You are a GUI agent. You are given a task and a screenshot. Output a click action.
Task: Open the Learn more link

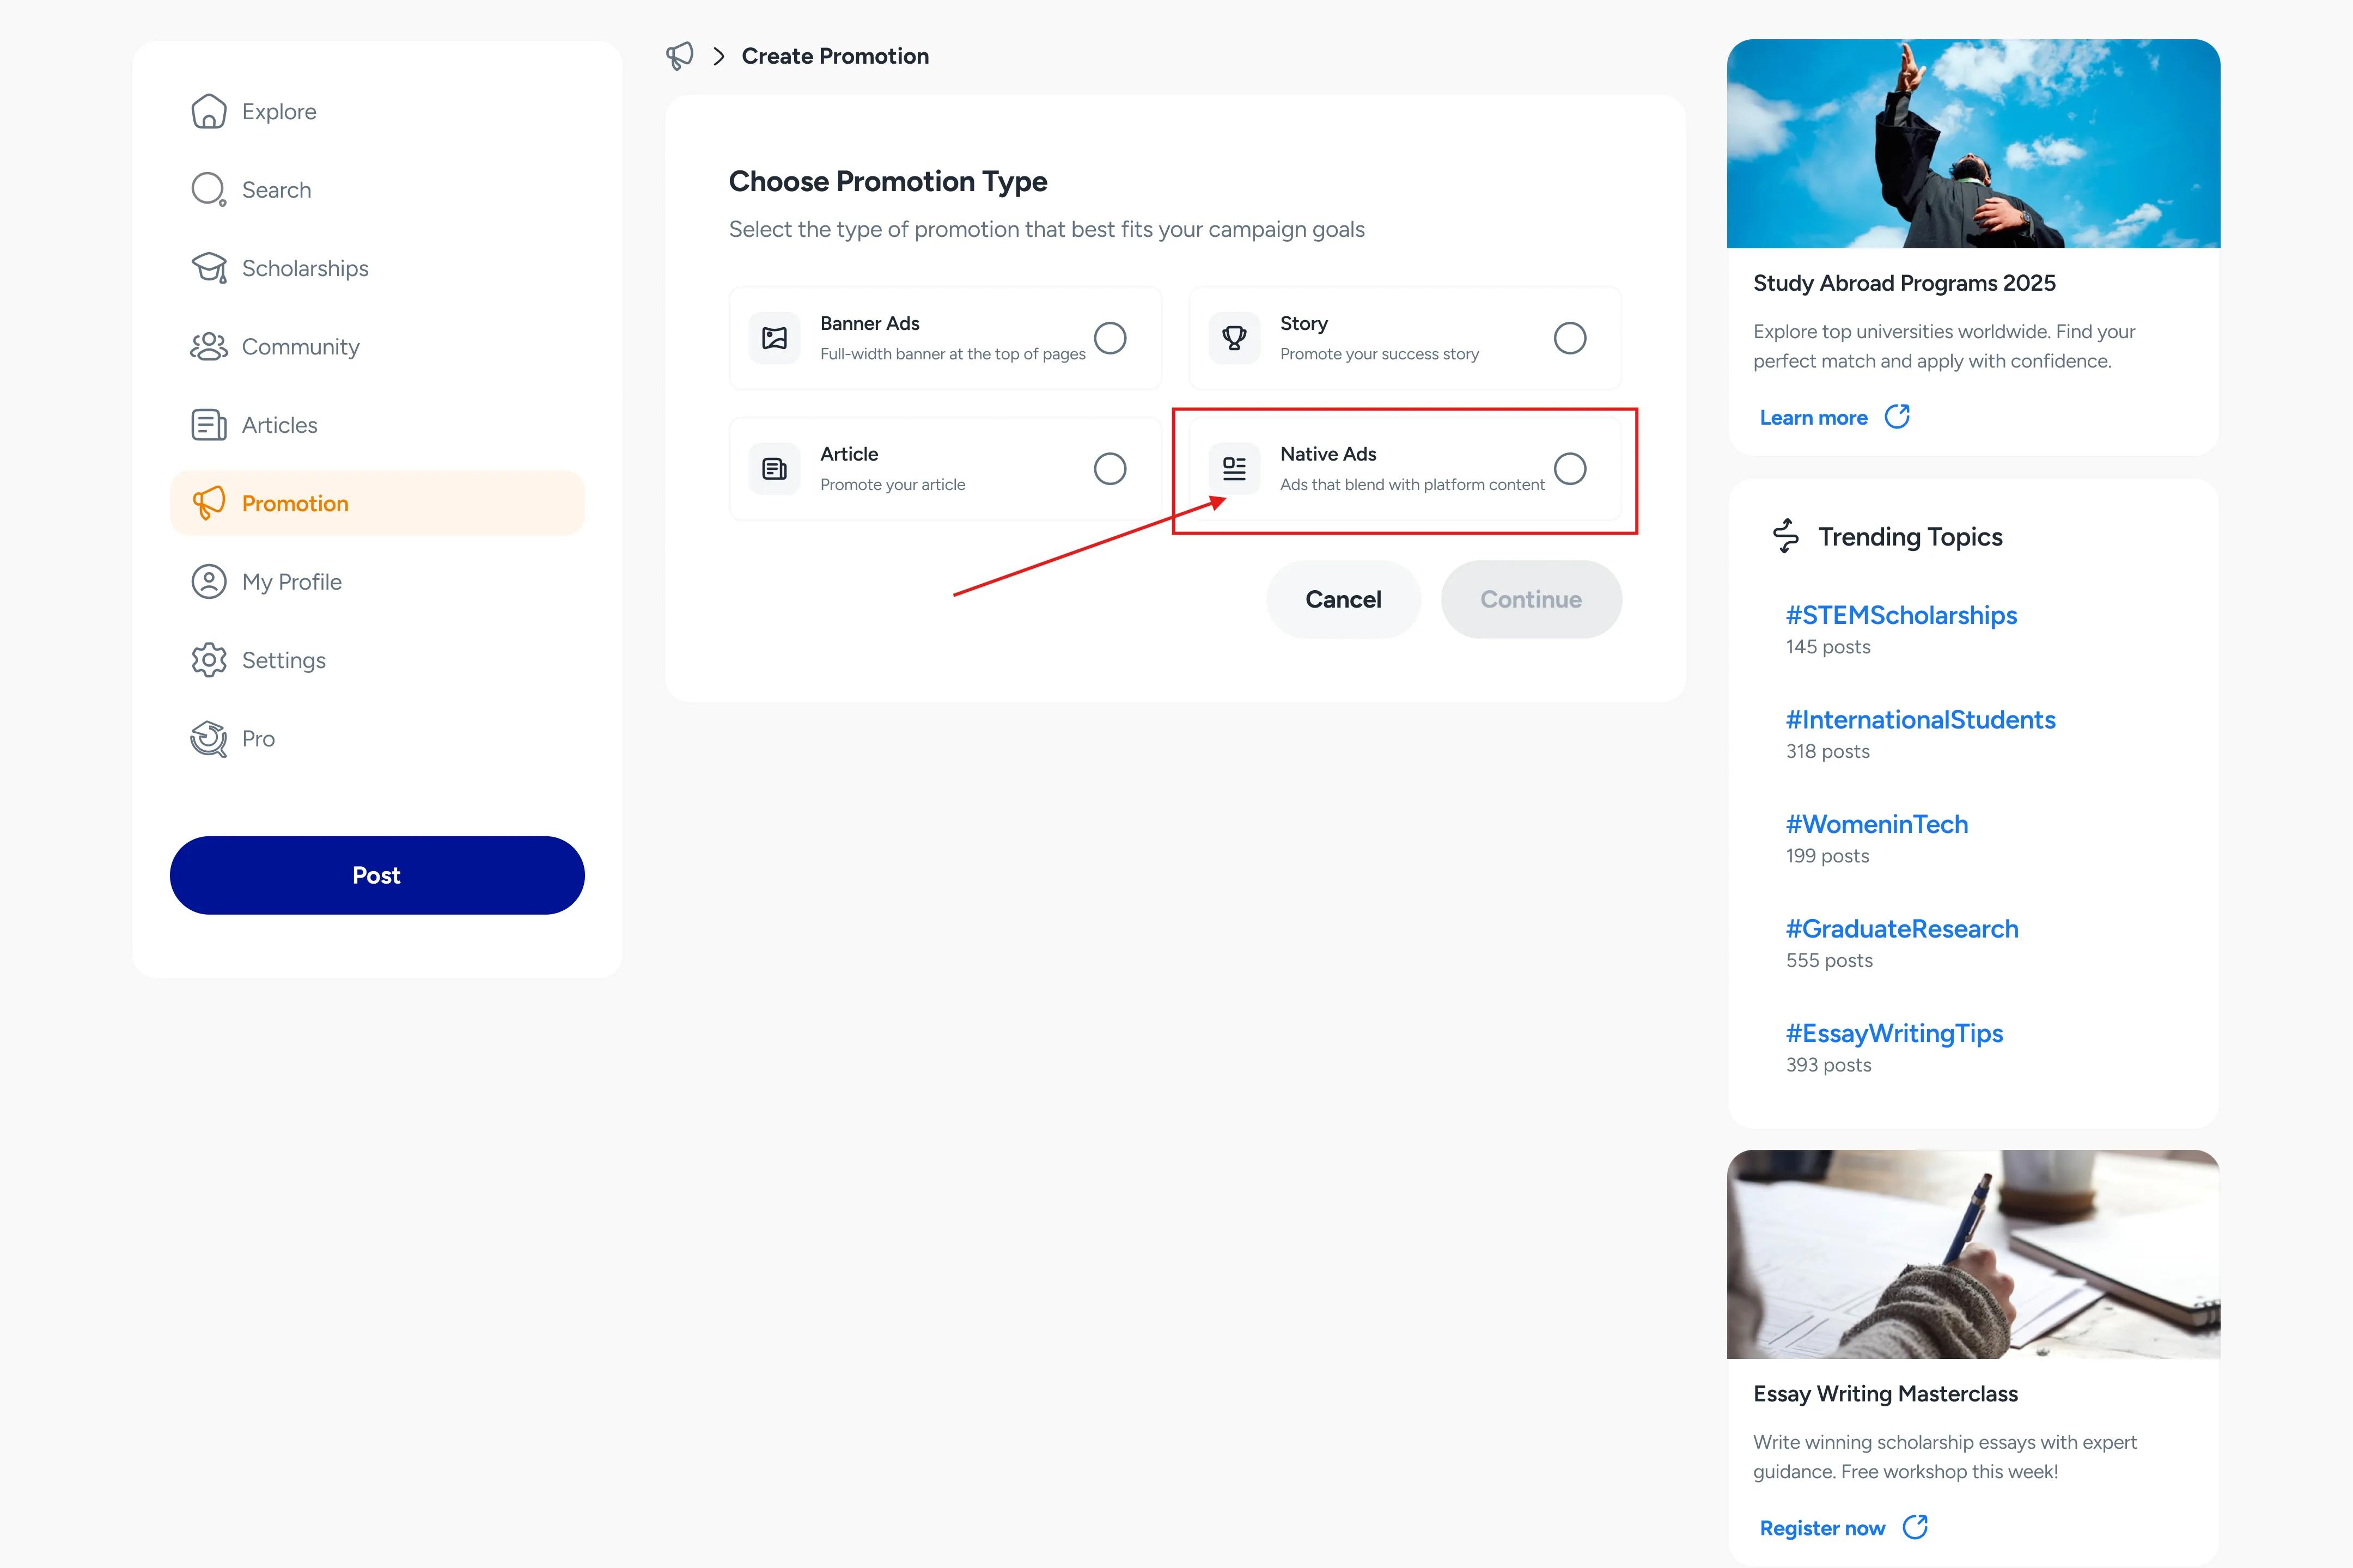coord(1813,418)
